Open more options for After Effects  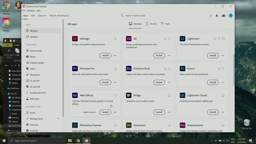(x=115, y=112)
